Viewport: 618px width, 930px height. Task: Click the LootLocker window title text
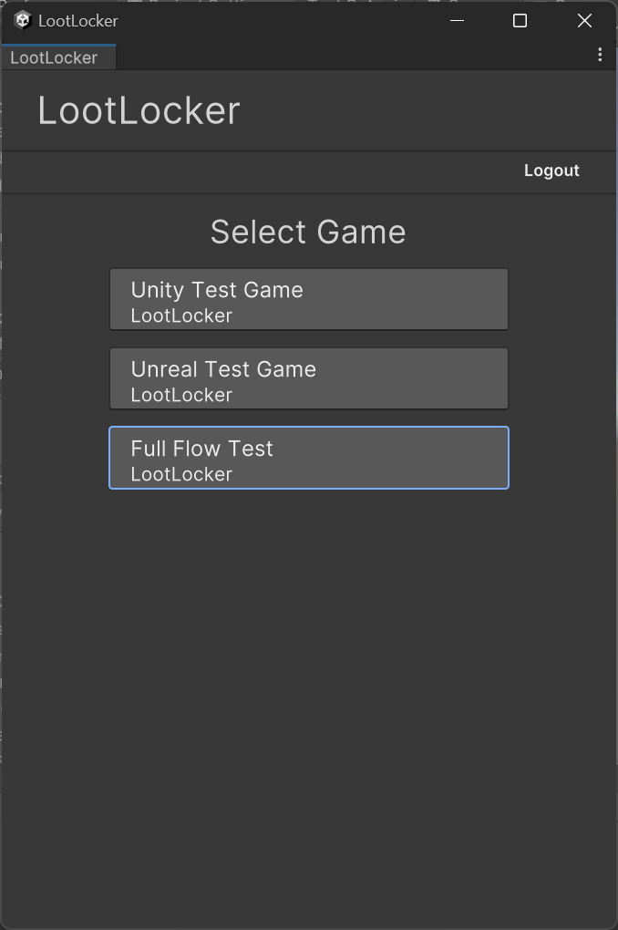coord(78,20)
